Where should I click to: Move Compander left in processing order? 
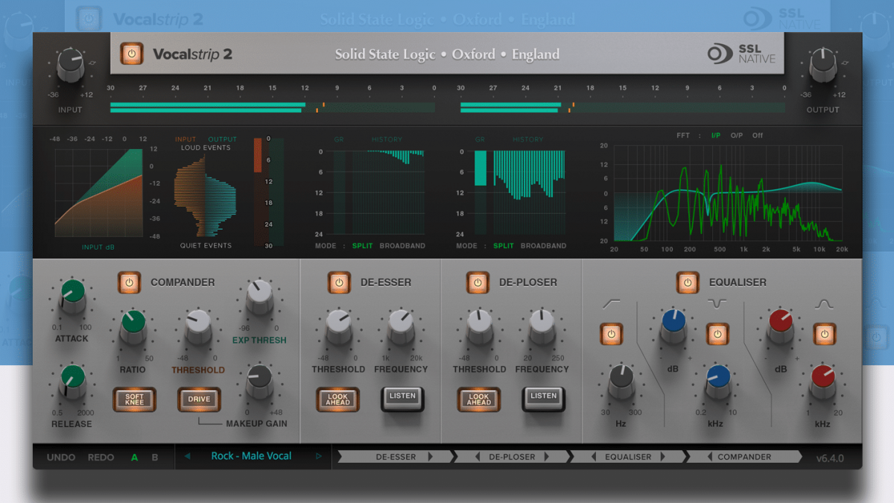point(710,457)
